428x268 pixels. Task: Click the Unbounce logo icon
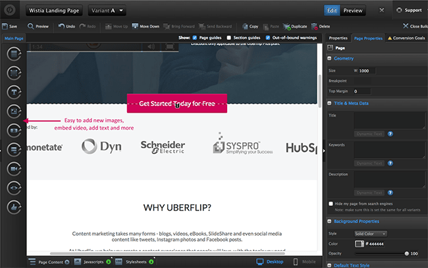point(10,10)
